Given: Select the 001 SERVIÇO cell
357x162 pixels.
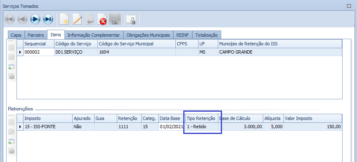Looking at the screenshot, I should click(x=76, y=52).
